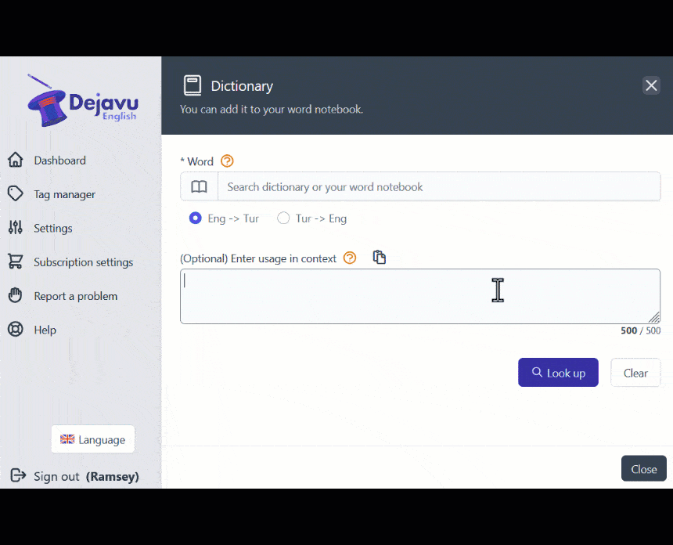Select the Eng -> Tur translation direction

pyautogui.click(x=196, y=218)
